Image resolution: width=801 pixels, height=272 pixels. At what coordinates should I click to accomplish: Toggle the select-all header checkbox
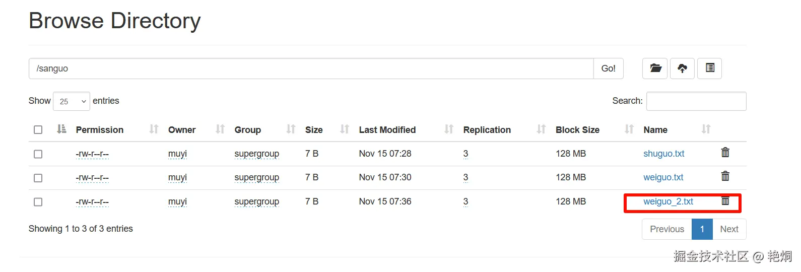(x=38, y=130)
